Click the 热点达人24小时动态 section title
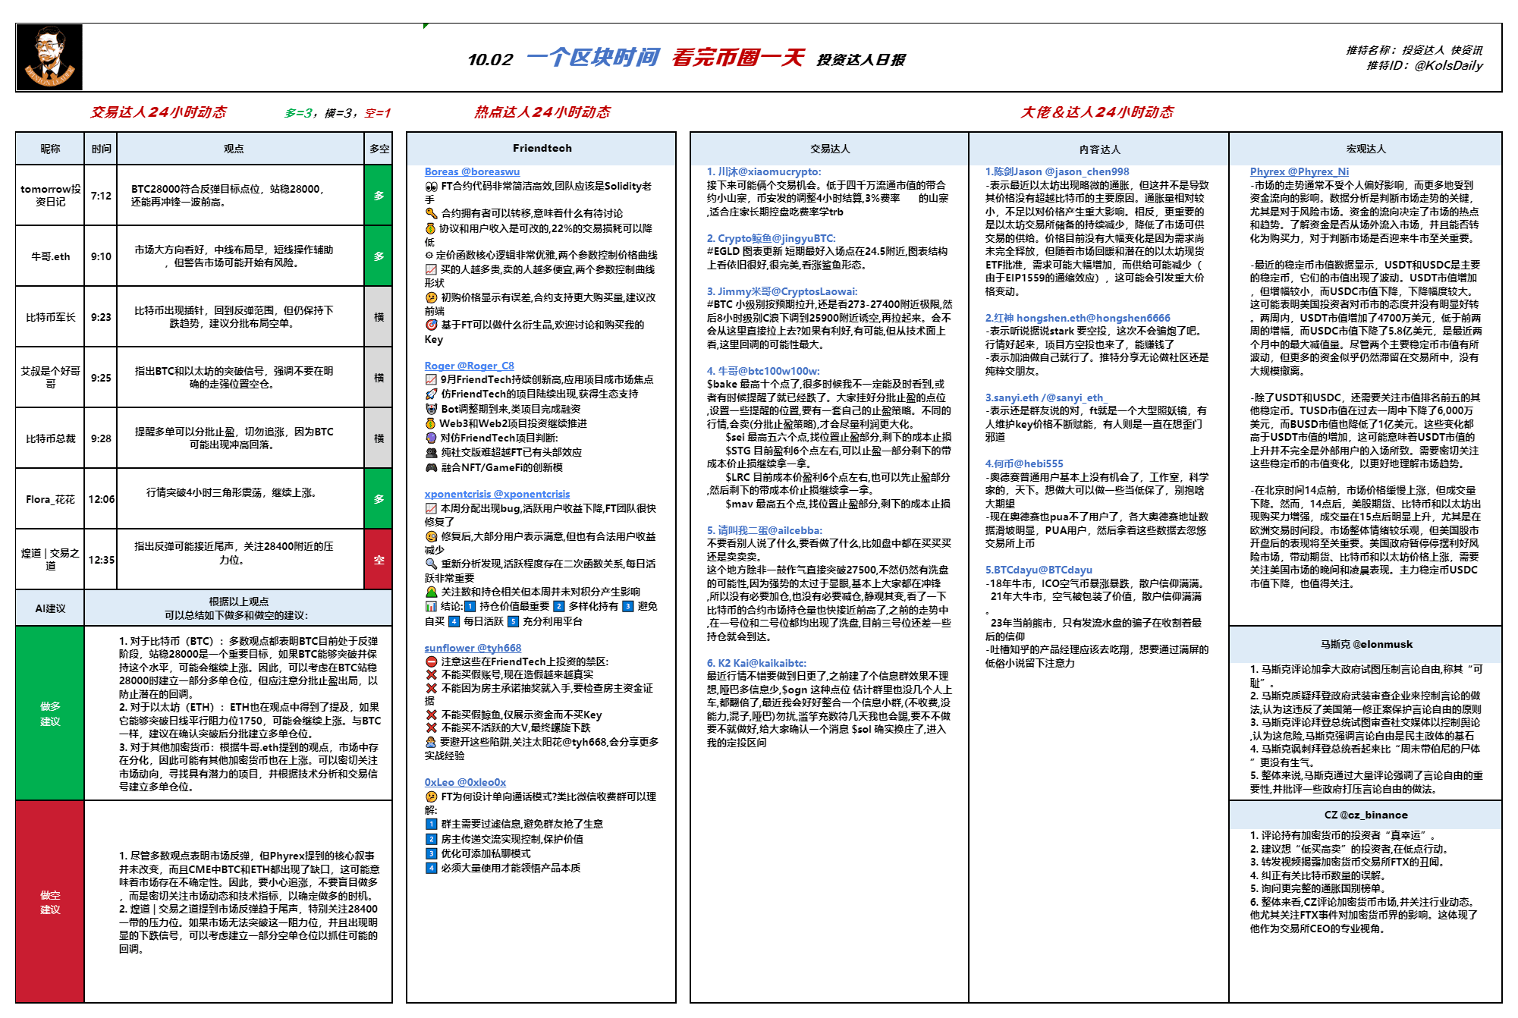1518x1018 pixels. (542, 112)
